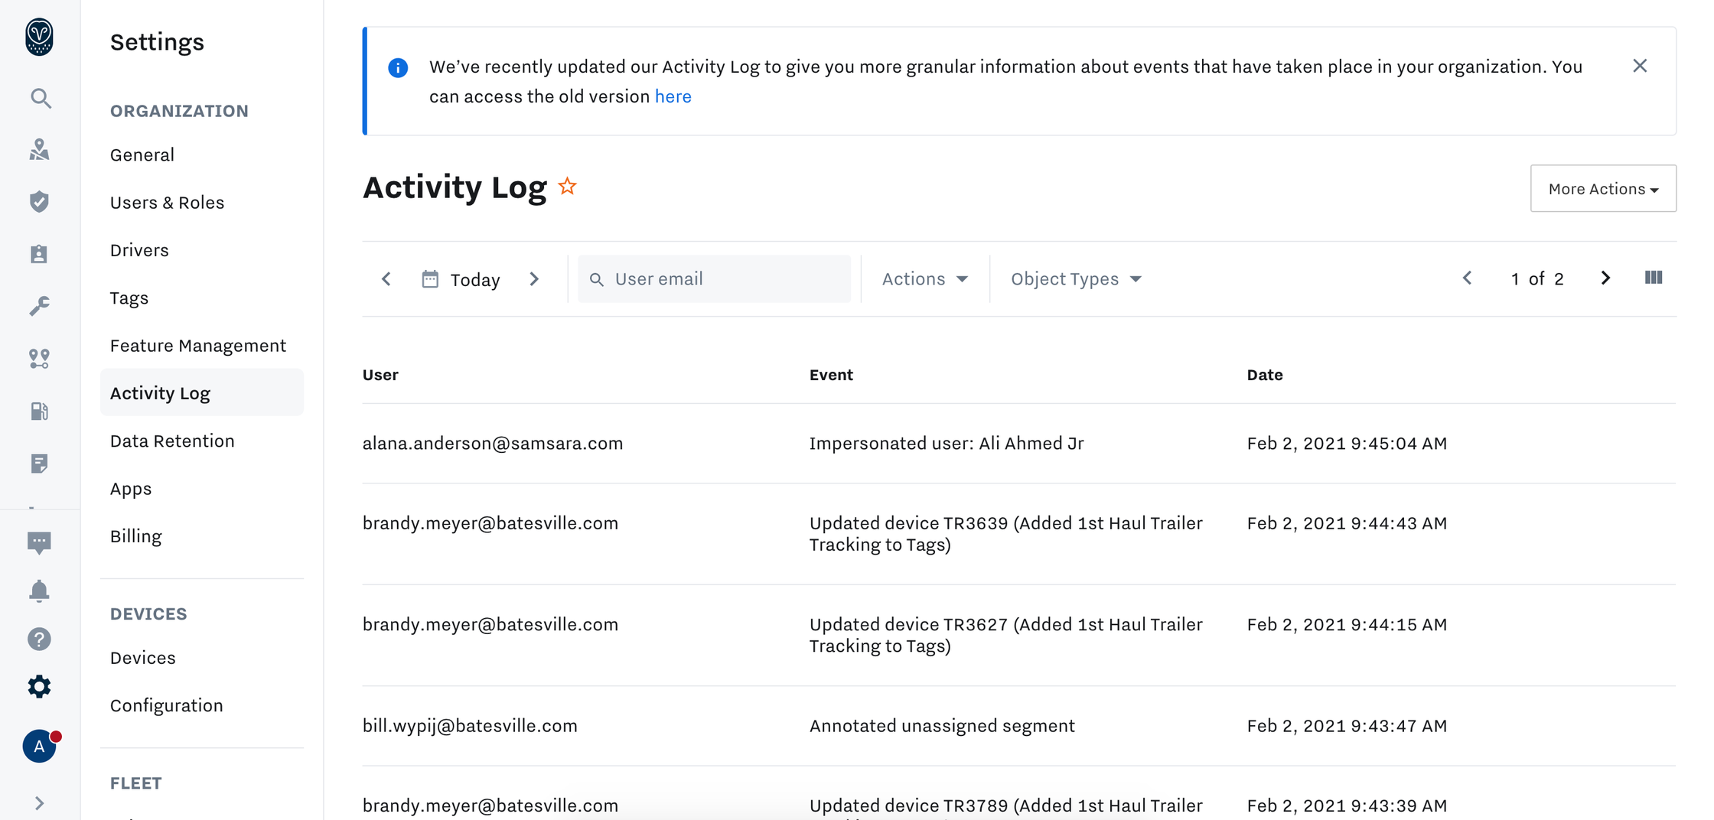Open Data Retention settings
This screenshot has height=820, width=1714.
click(172, 441)
